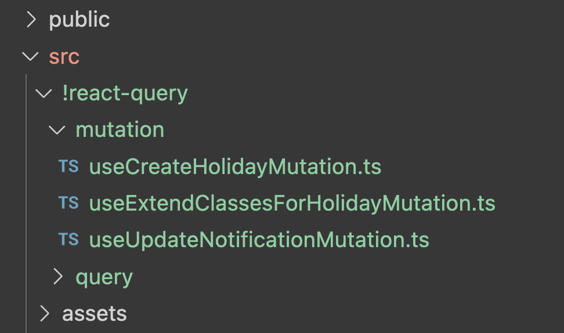Image resolution: width=564 pixels, height=333 pixels.
Task: Open useExtendClassesForHolidayMutation.ts file
Action: pos(292,204)
